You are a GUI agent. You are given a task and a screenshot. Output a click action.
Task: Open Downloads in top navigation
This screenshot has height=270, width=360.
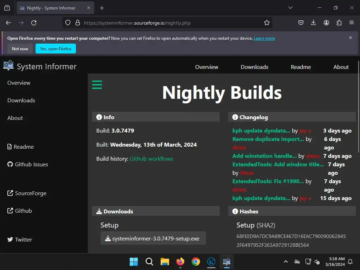coord(255,67)
